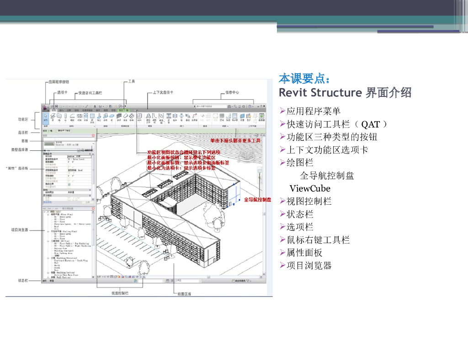Toggle the 已附着底部 checkbox in properties
This screenshot has width=468, height=351.
tap(69, 165)
